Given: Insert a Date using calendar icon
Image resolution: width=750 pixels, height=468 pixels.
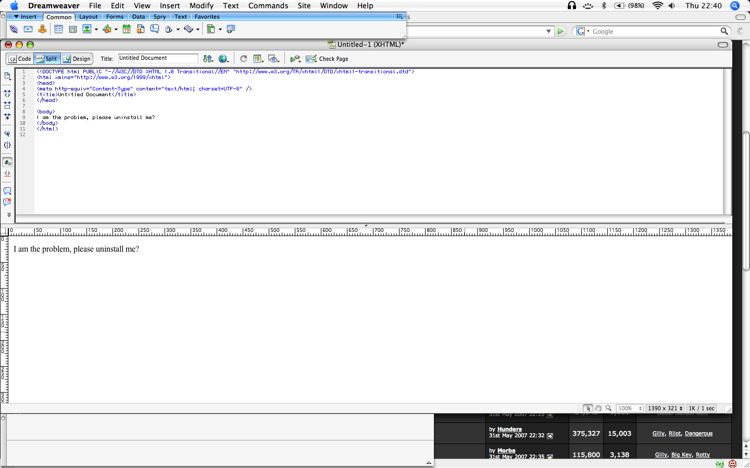Looking at the screenshot, I should click(x=126, y=29).
